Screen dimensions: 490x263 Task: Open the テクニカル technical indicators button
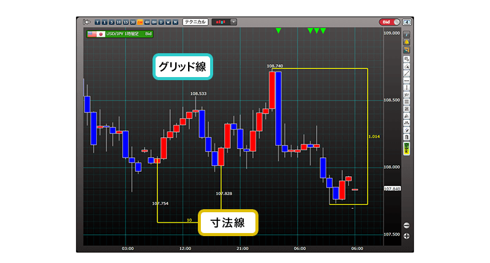[x=195, y=22]
